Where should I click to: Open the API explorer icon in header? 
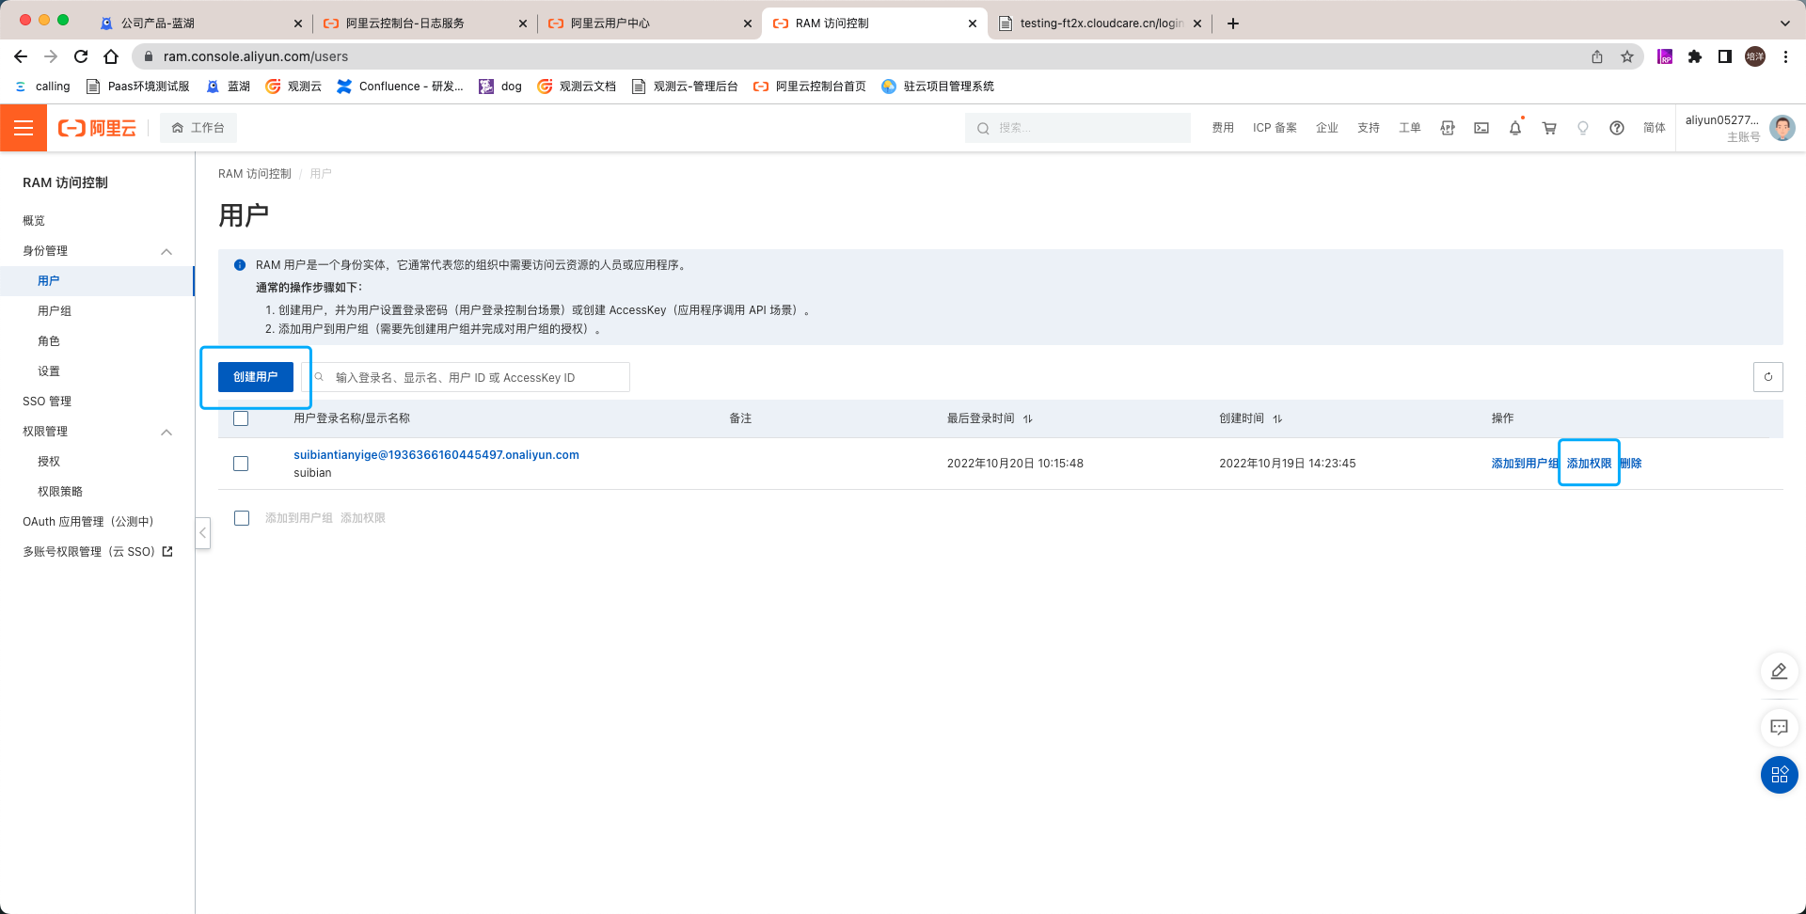(1448, 128)
